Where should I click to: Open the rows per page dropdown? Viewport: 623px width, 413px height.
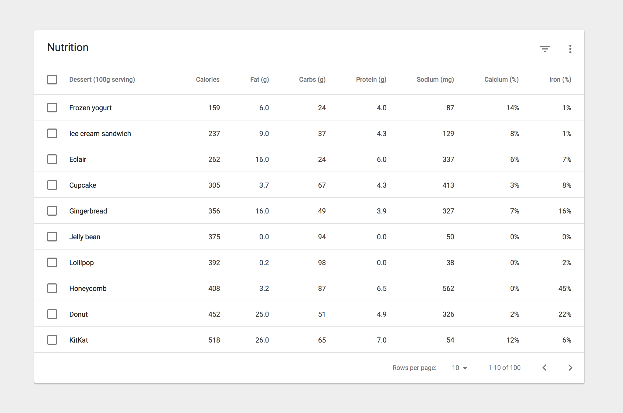click(460, 368)
